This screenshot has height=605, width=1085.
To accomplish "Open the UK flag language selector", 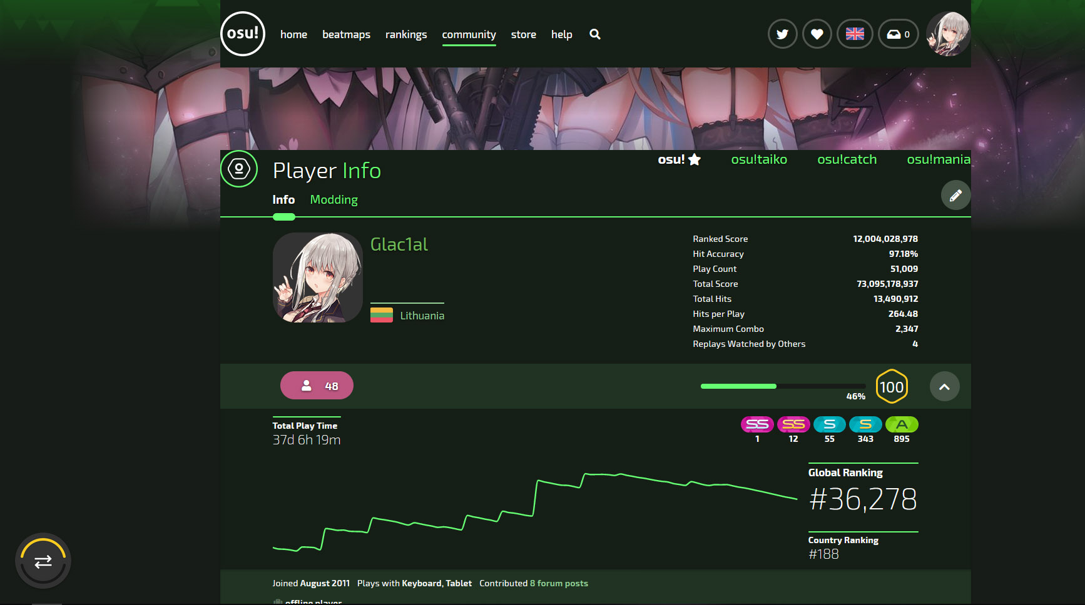I will [x=855, y=34].
